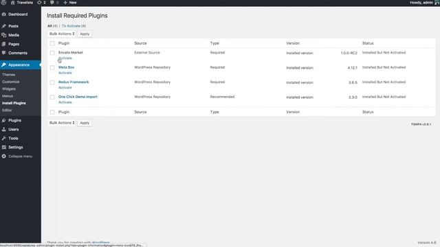
Task: Click the Appearance brush icon
Action: coord(4,64)
